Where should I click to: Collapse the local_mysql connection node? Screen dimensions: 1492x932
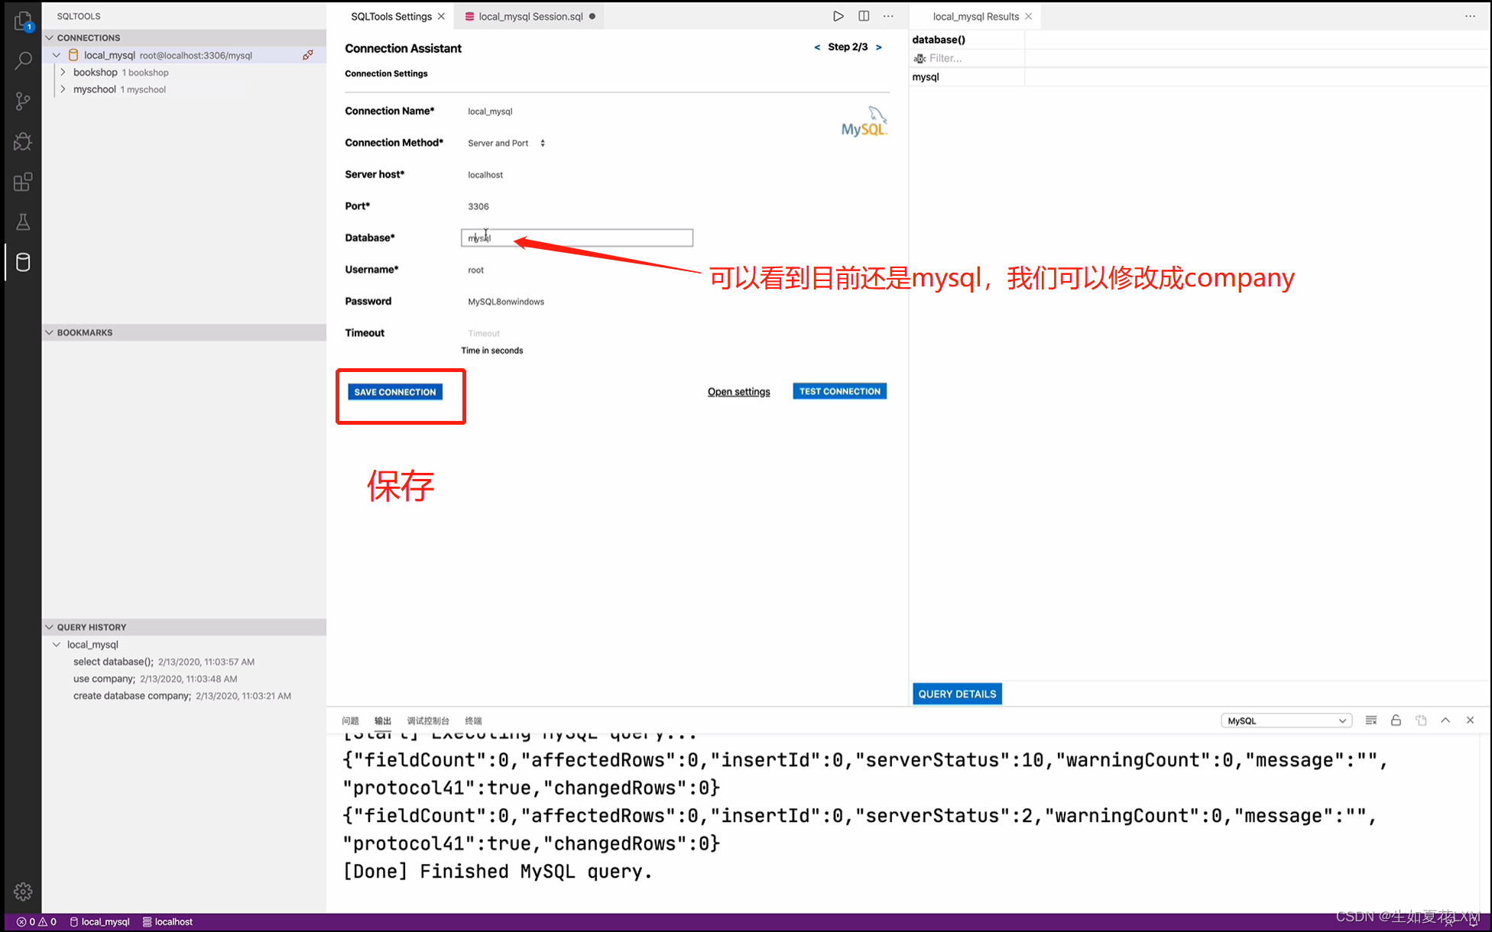[x=57, y=55]
